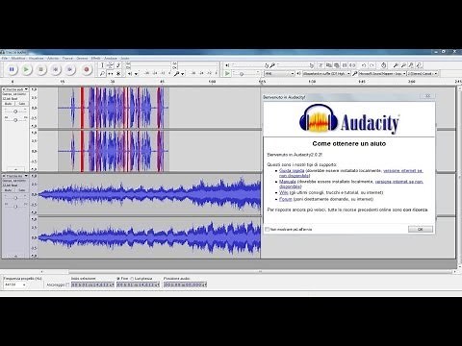Click the Paste icon in Edit toolbar
Viewport: 462px width, 346px height.
[x=336, y=65]
